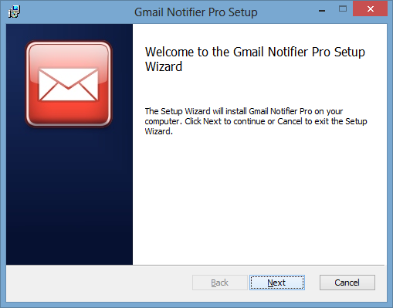
Task: Click "computer. Click Next to continue" description line
Action: tap(256, 121)
